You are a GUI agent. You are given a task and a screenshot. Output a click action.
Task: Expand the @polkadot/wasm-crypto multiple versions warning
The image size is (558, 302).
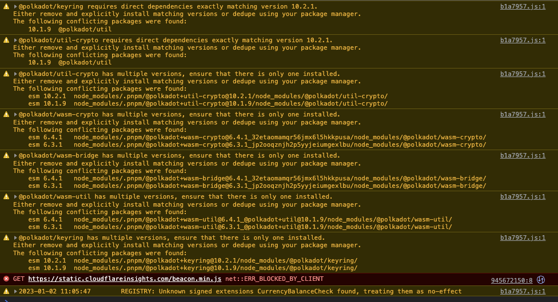tap(15, 114)
